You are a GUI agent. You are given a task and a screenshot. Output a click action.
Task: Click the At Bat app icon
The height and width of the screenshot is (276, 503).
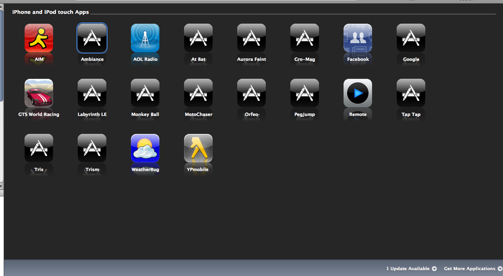click(x=198, y=38)
